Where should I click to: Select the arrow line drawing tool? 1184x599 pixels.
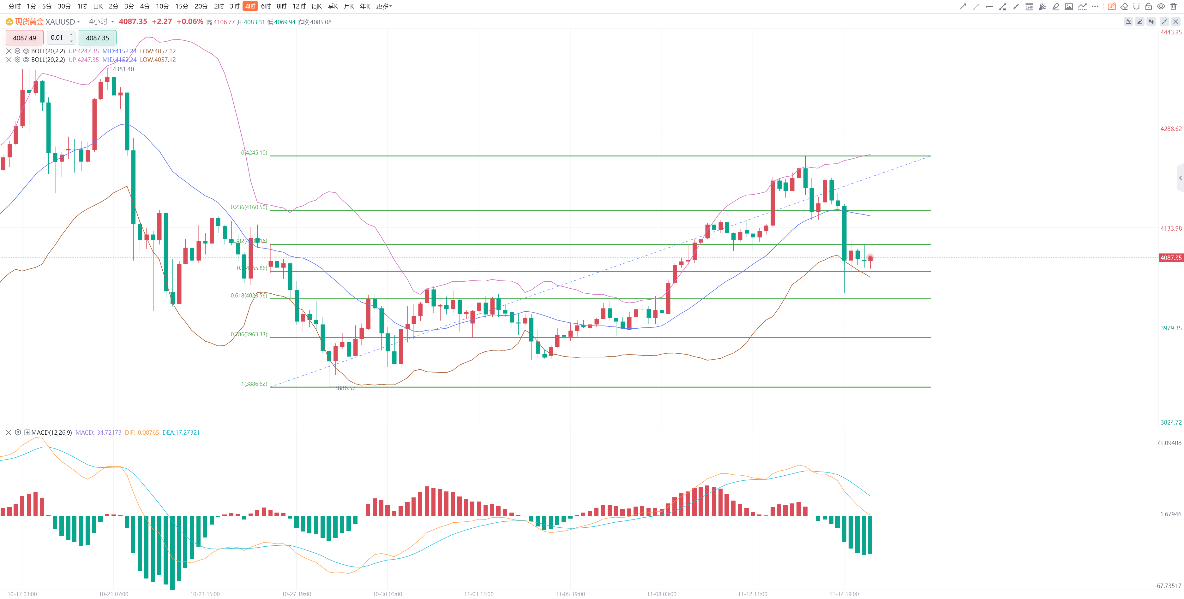click(x=963, y=6)
